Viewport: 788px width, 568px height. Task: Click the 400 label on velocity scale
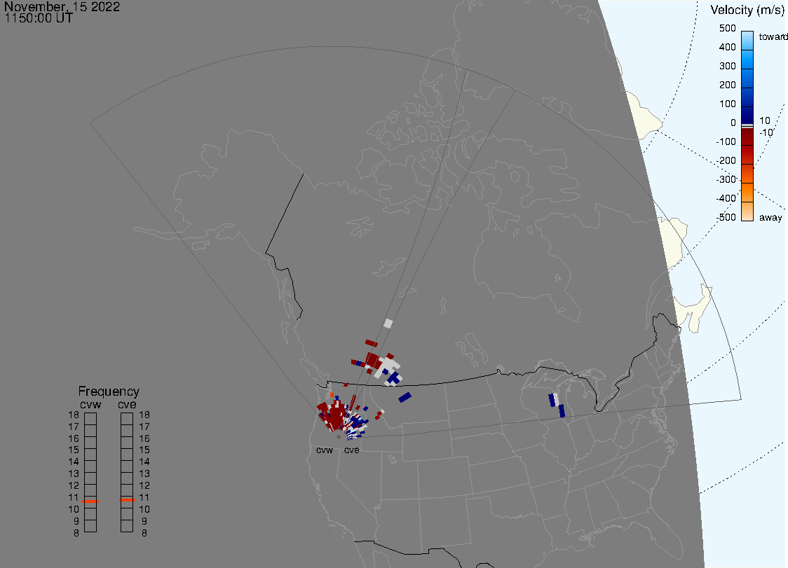tap(727, 47)
